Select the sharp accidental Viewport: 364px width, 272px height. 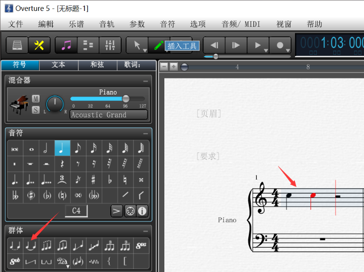coord(93,180)
